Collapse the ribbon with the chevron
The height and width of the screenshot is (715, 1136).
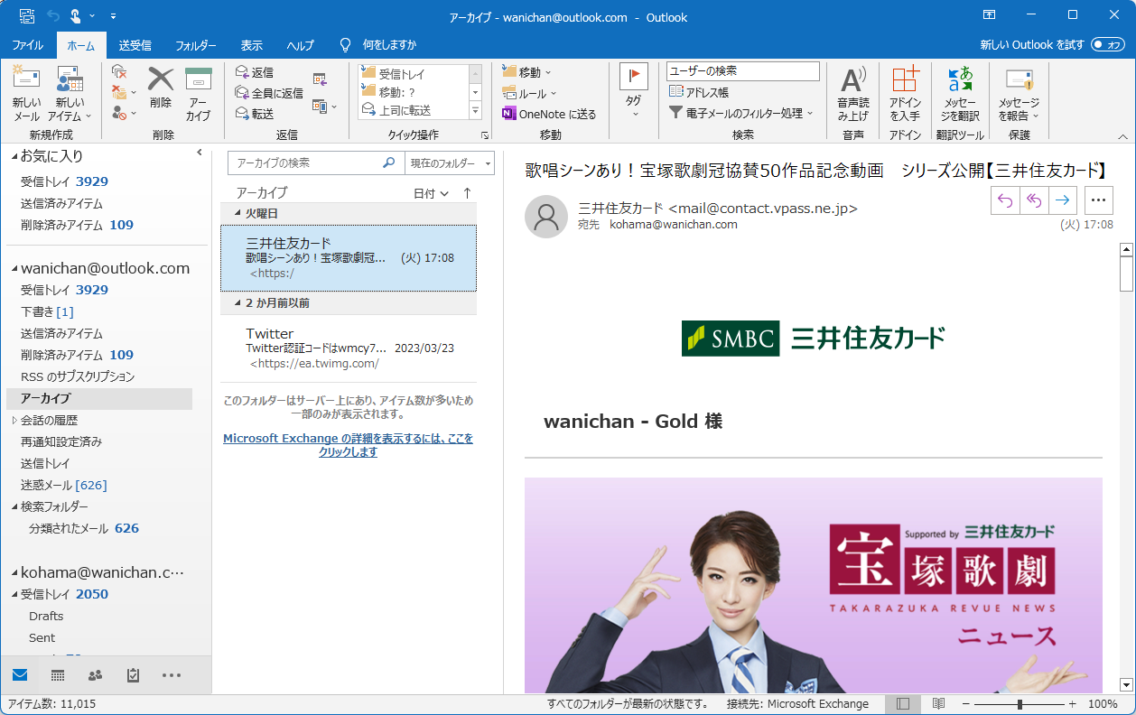pos(1122,136)
